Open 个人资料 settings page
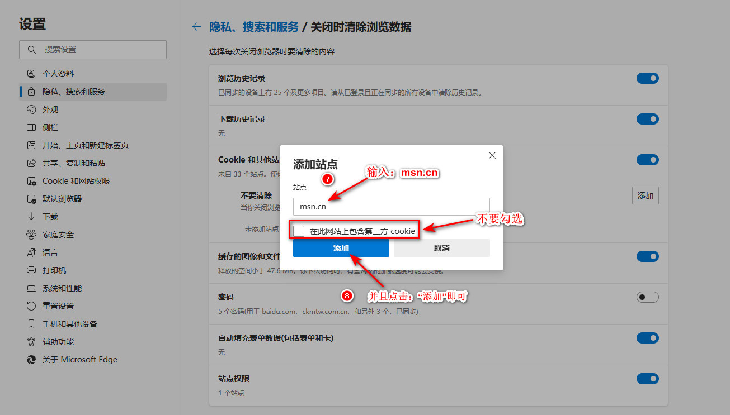 coord(58,74)
